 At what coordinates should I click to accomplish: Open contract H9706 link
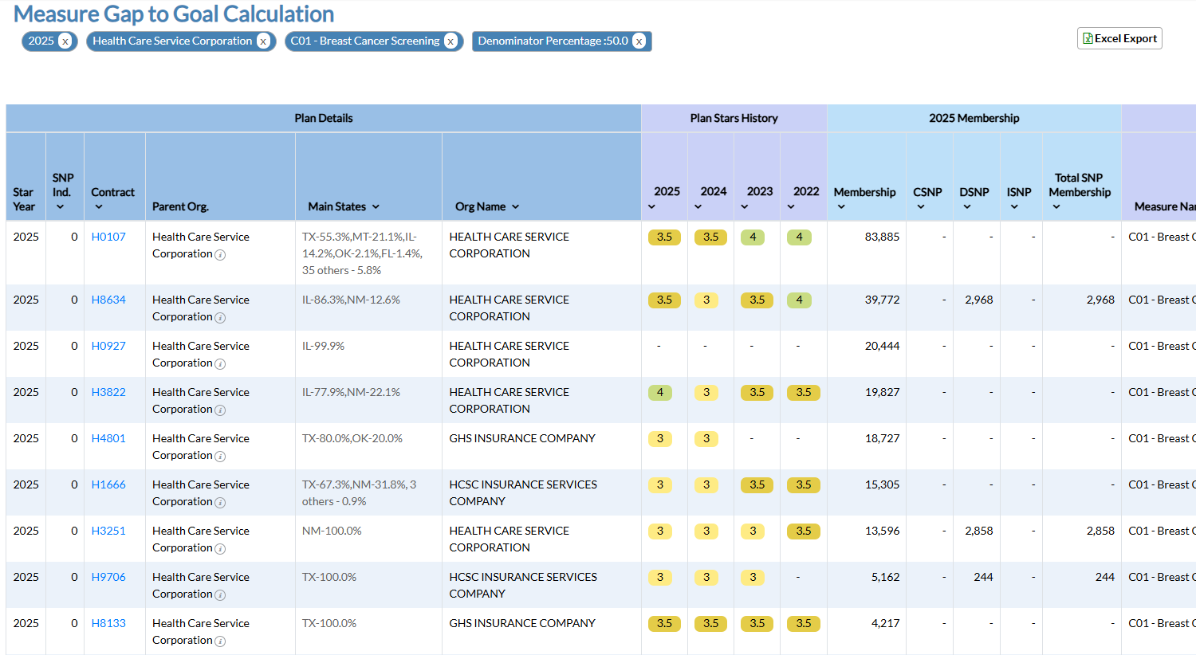[108, 577]
